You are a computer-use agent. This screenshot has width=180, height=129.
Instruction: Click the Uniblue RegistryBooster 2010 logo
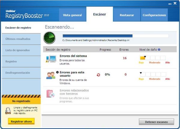coord(27,14)
